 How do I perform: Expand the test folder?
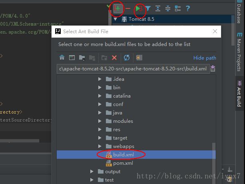(x=92, y=180)
